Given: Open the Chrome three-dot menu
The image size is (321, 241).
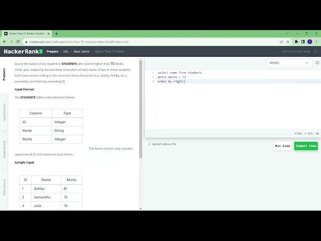Looking at the screenshot, I should coord(316,42).
